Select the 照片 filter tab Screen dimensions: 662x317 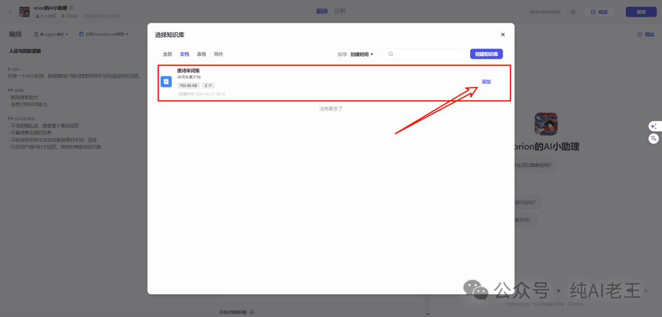click(219, 54)
